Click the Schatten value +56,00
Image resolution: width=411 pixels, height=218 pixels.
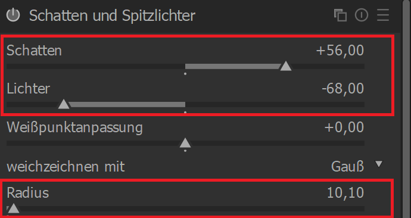[x=340, y=50]
